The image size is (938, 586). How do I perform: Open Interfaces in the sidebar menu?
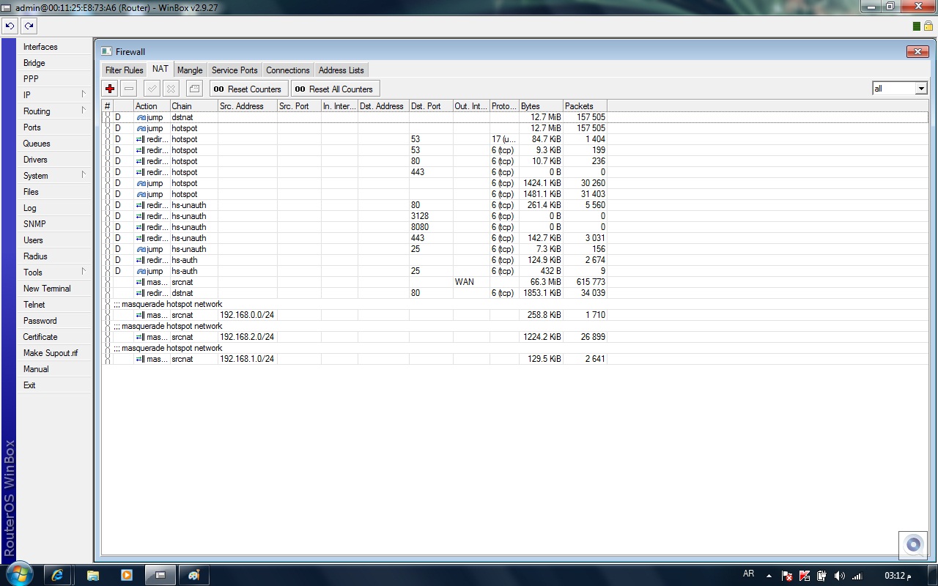(56, 47)
